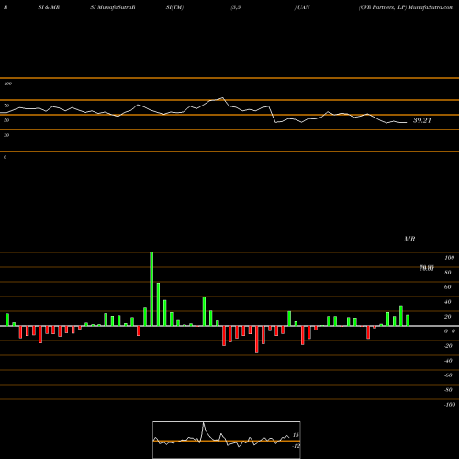459x459 pixels.
Task: Click the MR 100 axis label
Action: pyautogui.click(x=450, y=258)
